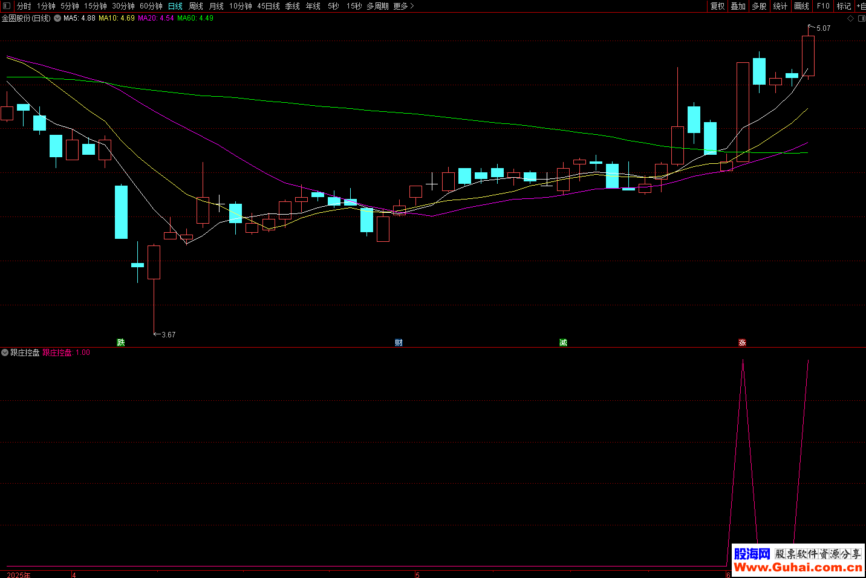866x578 pixels.
Task: Click the 标记 mark button
Action: tap(844, 6)
